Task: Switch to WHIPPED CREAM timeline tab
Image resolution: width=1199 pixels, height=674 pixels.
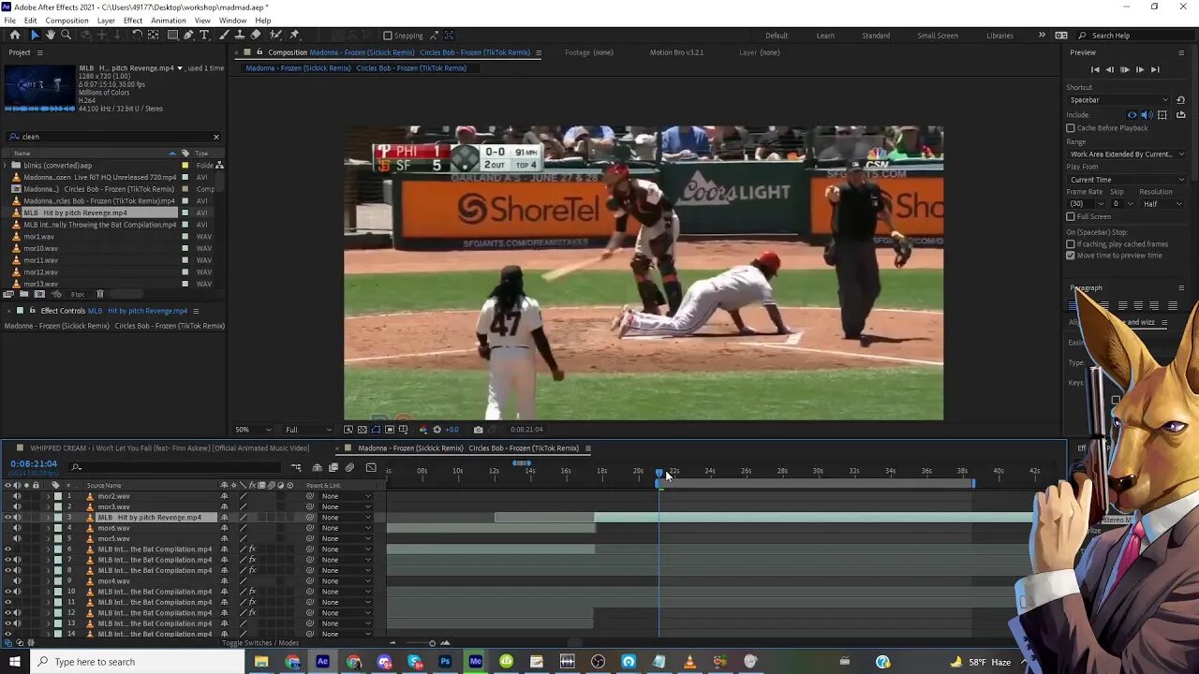Action: pyautogui.click(x=170, y=448)
